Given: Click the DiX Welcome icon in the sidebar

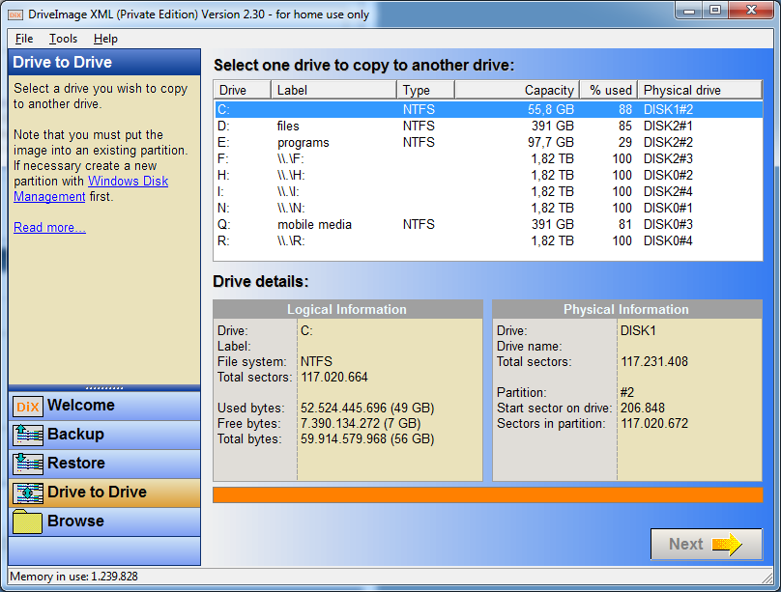Looking at the screenshot, I should 27,407.
